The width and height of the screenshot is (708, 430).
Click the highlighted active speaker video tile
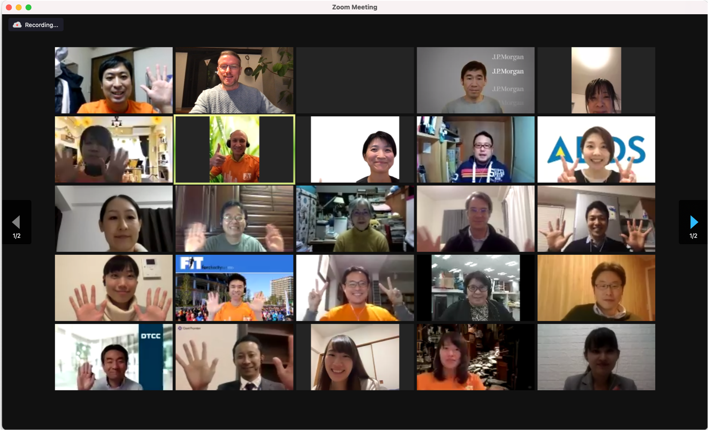click(234, 149)
